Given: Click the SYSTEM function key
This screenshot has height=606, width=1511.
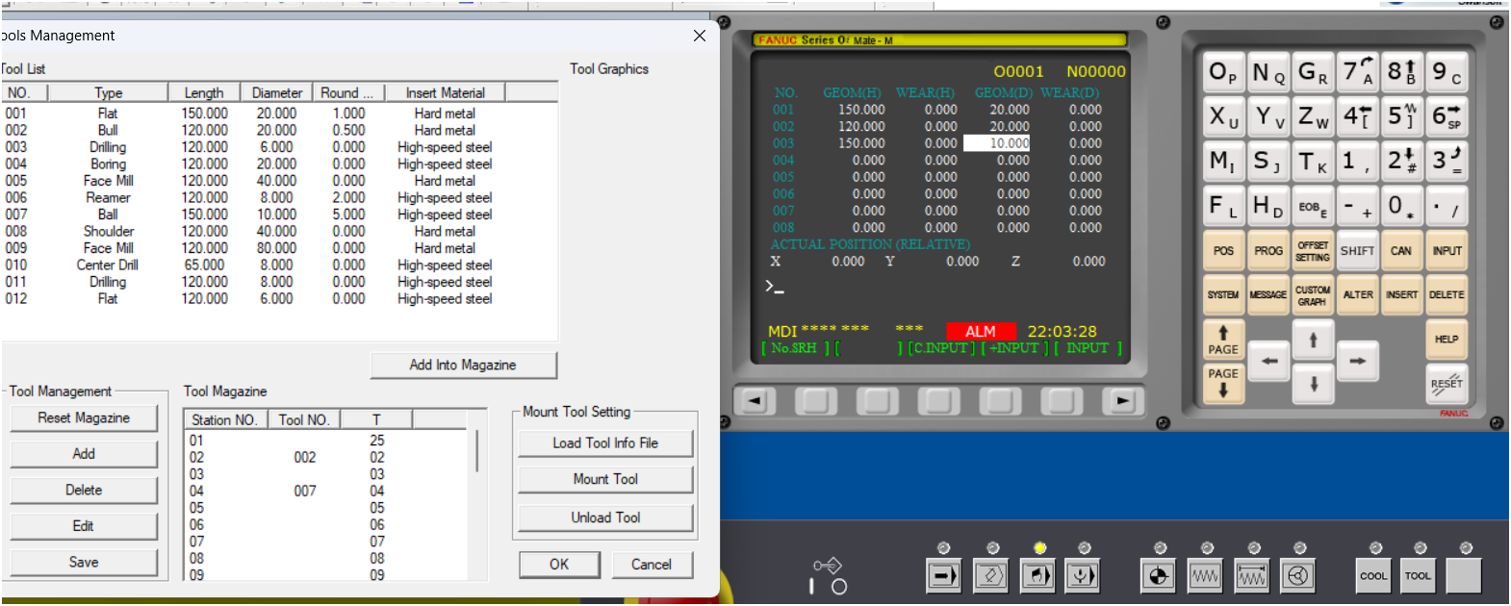Looking at the screenshot, I should tap(1223, 294).
